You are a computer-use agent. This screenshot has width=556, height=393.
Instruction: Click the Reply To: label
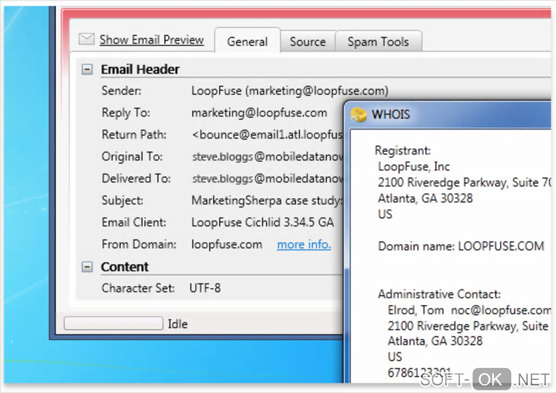click(126, 113)
